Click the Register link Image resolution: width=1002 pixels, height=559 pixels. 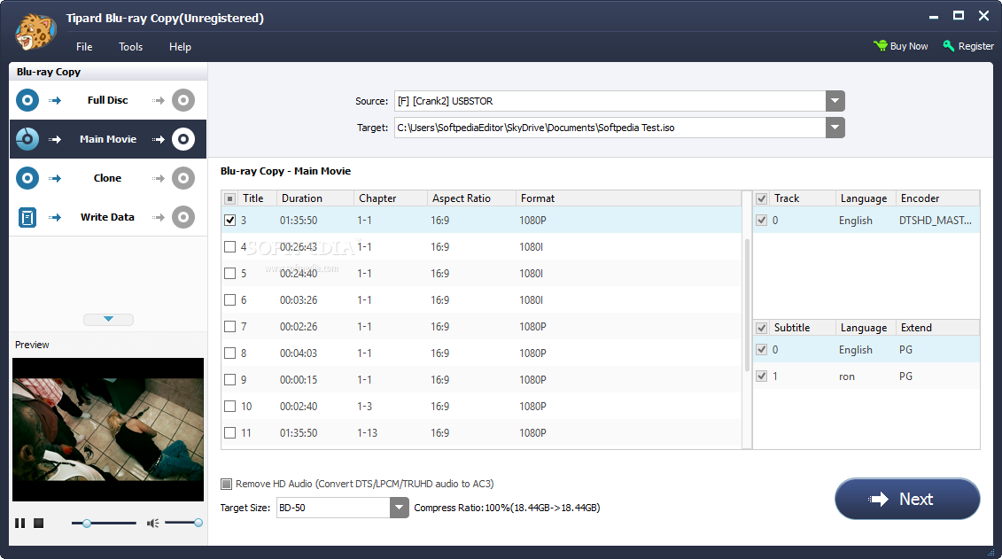[975, 46]
